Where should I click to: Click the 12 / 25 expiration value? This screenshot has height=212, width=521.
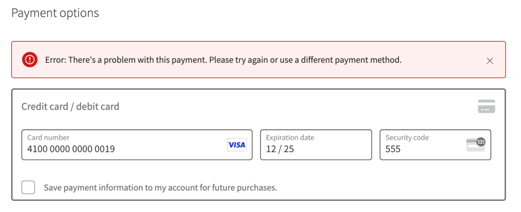coord(280,149)
